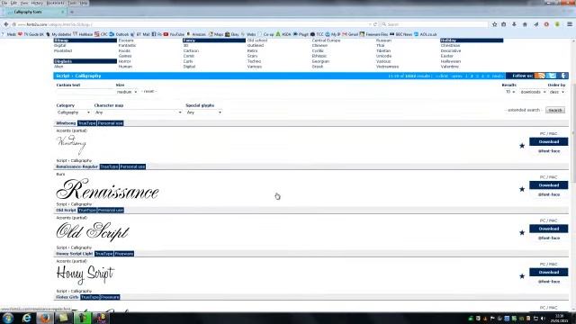Favorite the Windsong font with its star
The height and width of the screenshot is (324, 576).
(522, 146)
